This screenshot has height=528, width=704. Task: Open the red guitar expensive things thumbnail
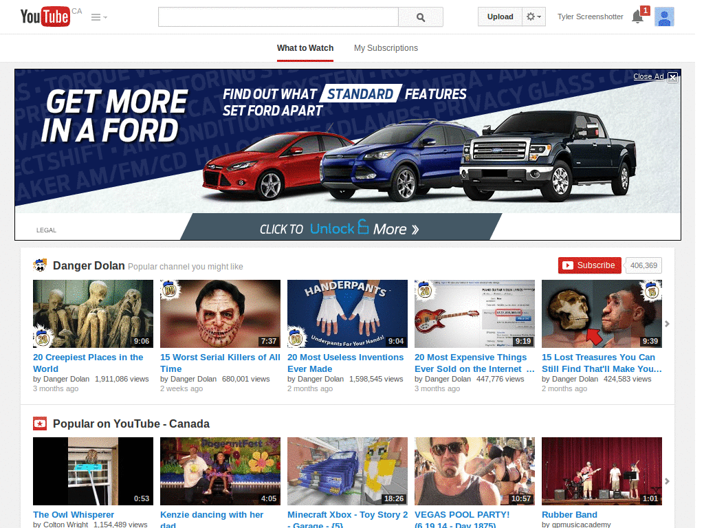[x=474, y=313]
